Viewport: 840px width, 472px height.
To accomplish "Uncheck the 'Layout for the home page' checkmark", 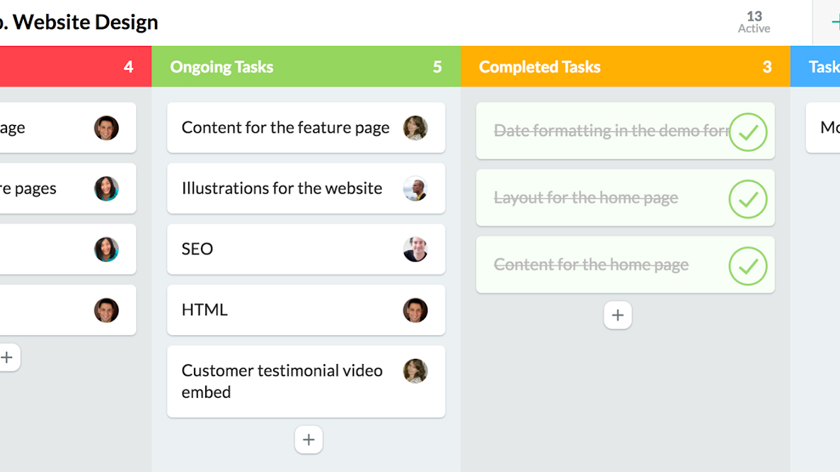I will [x=748, y=199].
